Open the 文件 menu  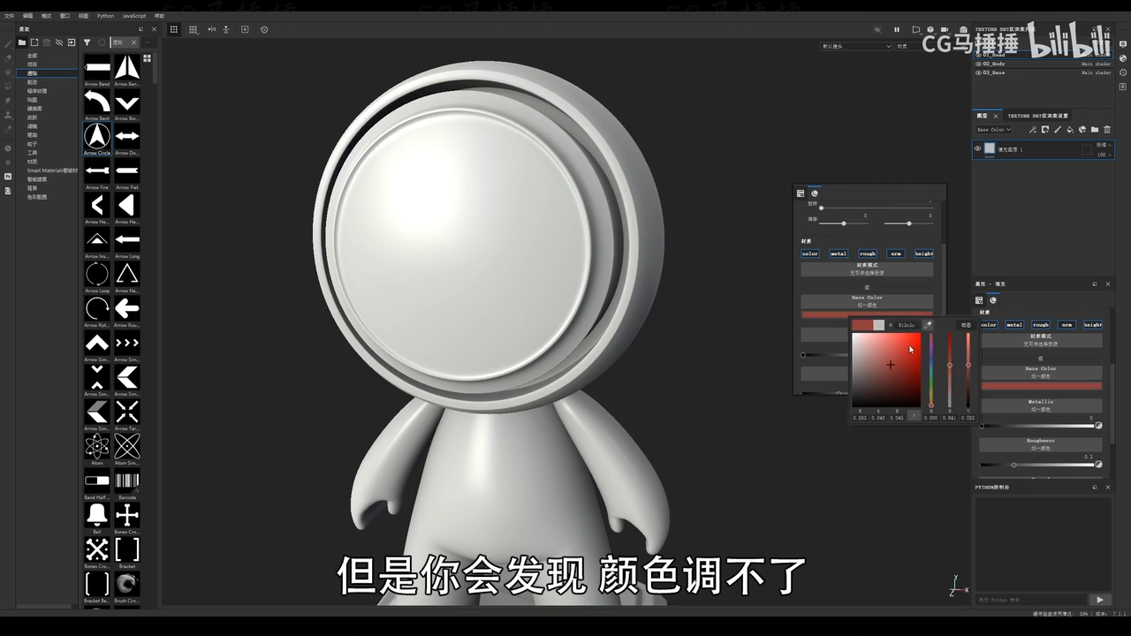pyautogui.click(x=9, y=16)
